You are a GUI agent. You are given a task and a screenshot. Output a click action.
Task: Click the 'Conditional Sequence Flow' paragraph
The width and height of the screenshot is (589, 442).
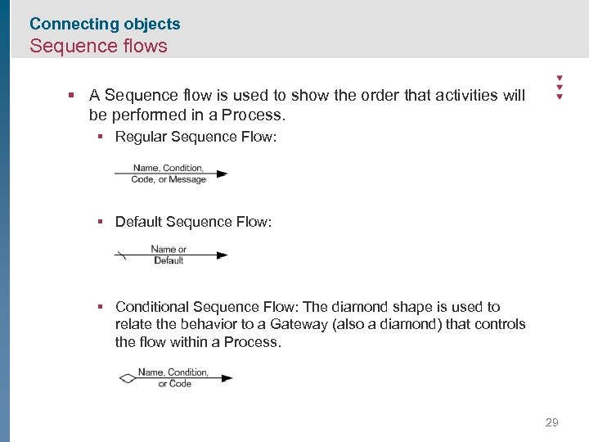pos(319,324)
